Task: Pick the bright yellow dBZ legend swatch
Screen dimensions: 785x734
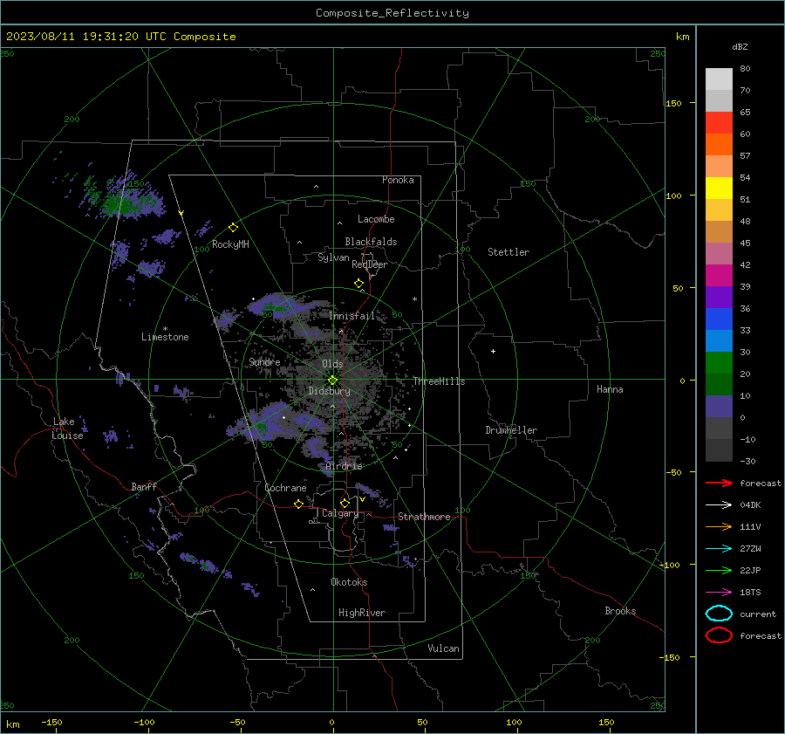Action: (719, 188)
